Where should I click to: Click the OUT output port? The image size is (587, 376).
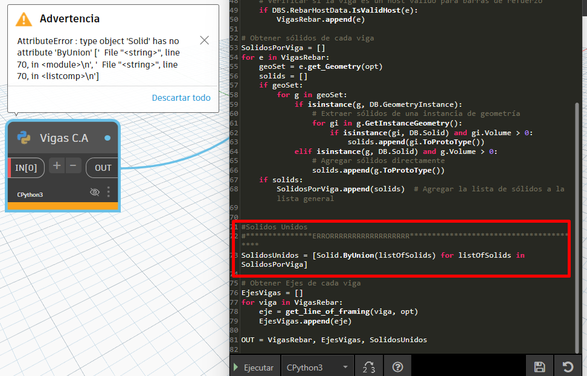[x=103, y=168]
